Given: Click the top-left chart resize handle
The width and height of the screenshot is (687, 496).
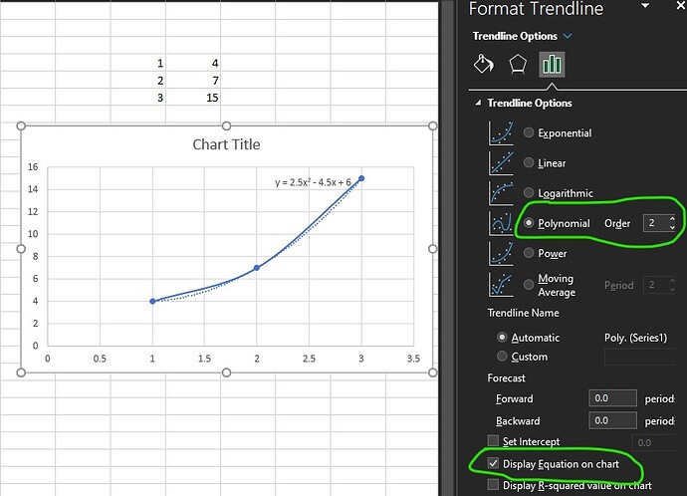Looking at the screenshot, I should (21, 126).
